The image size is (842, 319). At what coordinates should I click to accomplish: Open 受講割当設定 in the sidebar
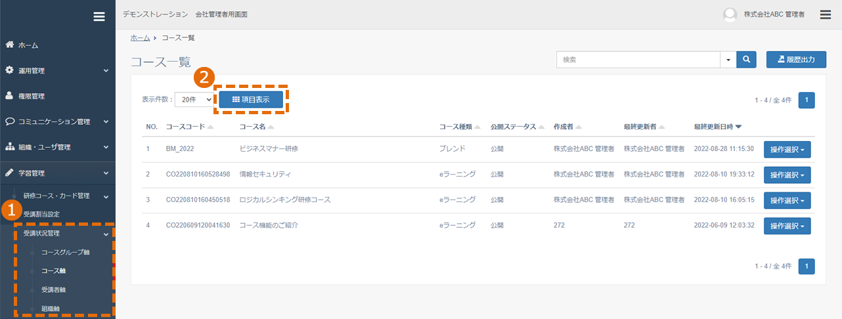click(41, 214)
